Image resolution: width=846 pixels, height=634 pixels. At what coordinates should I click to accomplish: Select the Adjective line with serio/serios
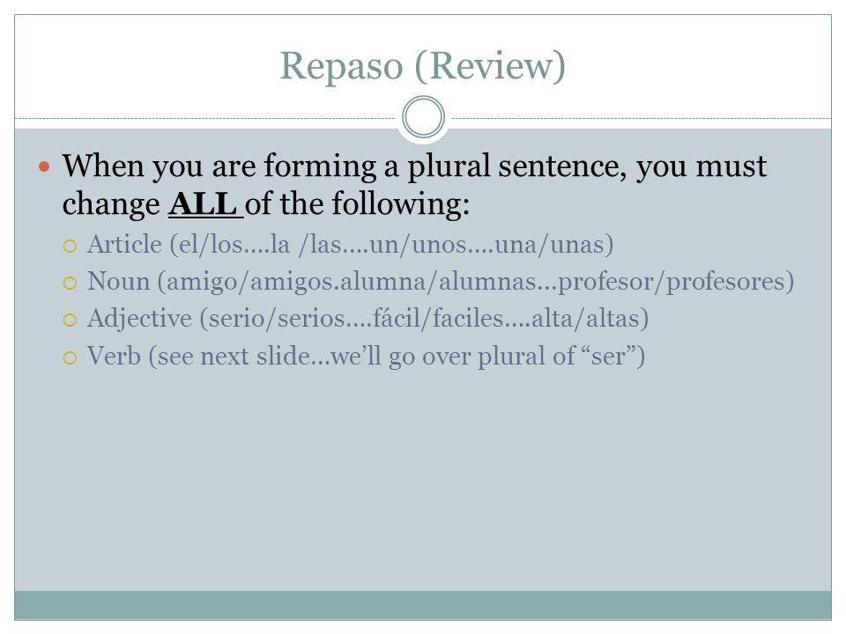pyautogui.click(x=368, y=319)
